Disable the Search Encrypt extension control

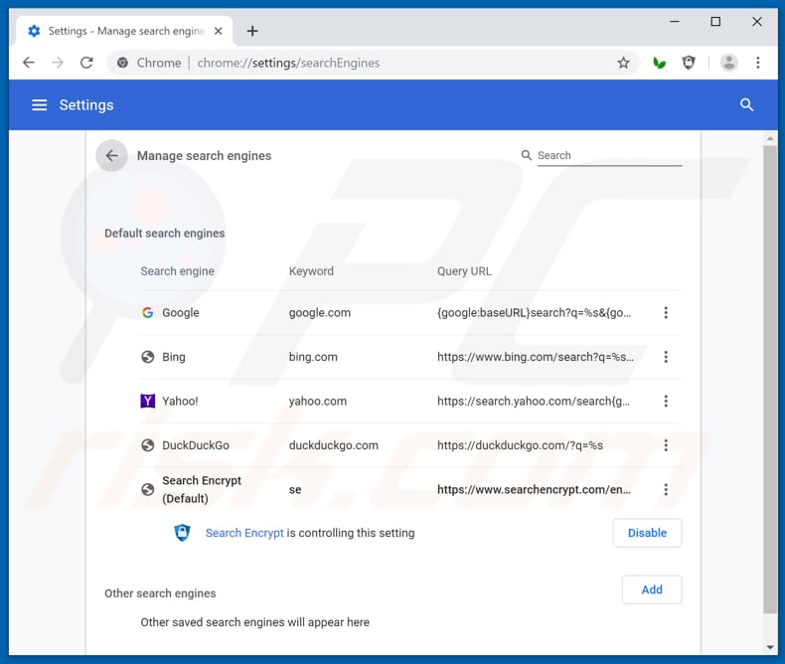[647, 533]
